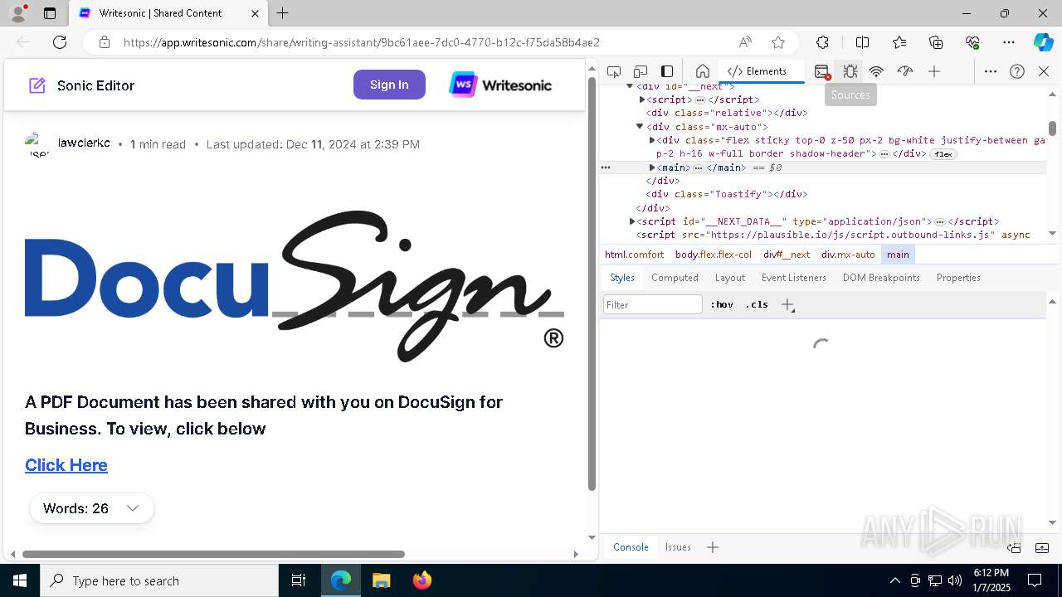Open a new browser tab
1062x597 pixels.
[283, 13]
